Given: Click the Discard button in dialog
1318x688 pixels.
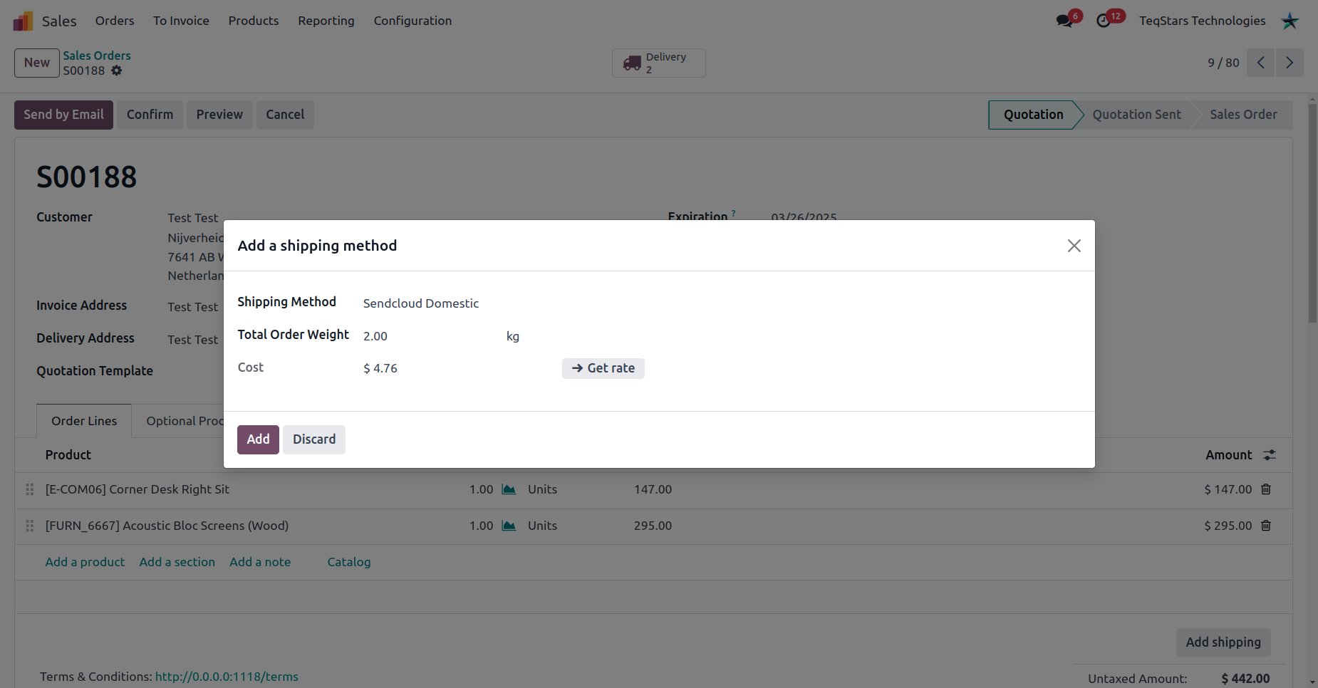Looking at the screenshot, I should [x=314, y=439].
